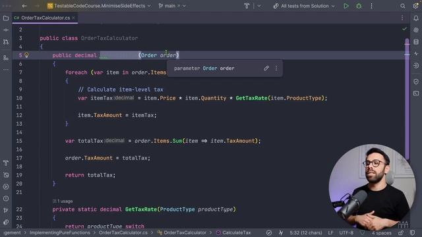Image resolution: width=422 pixels, height=237 pixels.
Task: Click the Sum method call on line 15
Action: pos(177,141)
